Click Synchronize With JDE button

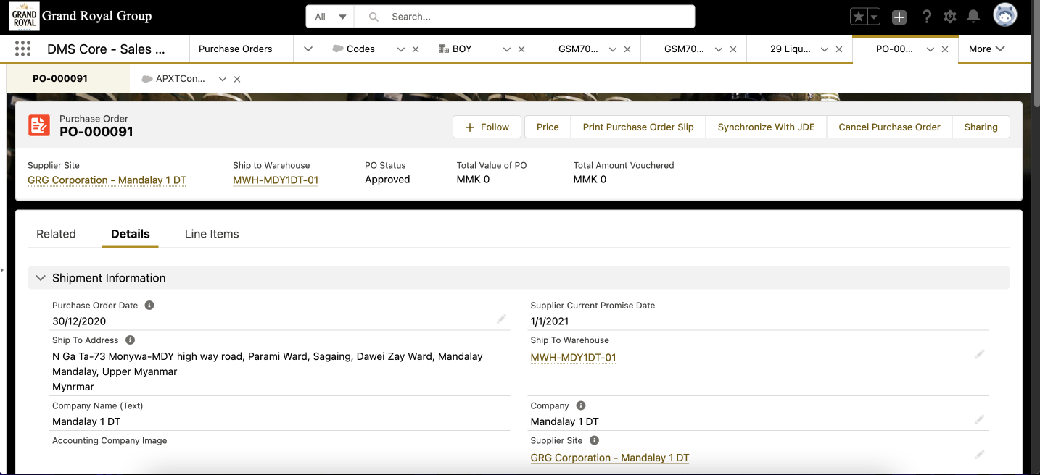click(x=766, y=127)
